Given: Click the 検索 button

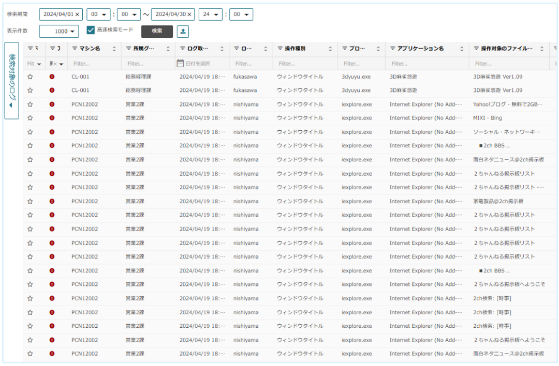Looking at the screenshot, I should [x=157, y=32].
